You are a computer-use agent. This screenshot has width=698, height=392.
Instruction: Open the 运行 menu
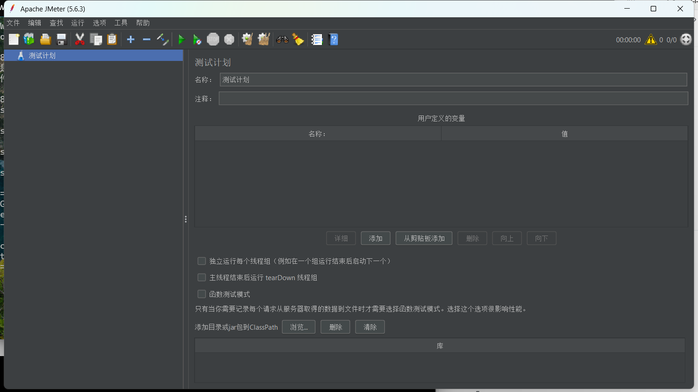click(x=78, y=23)
